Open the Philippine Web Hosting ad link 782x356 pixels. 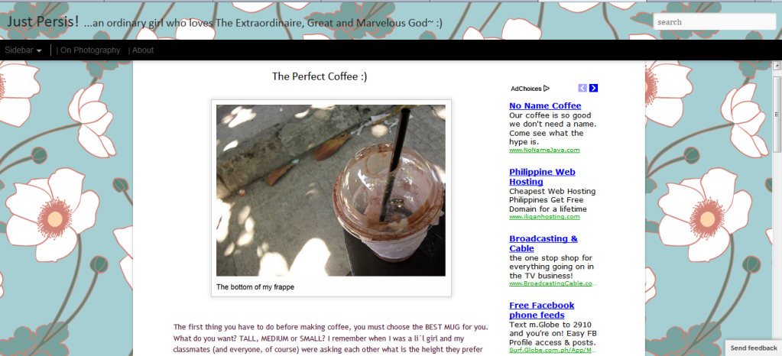pos(542,176)
